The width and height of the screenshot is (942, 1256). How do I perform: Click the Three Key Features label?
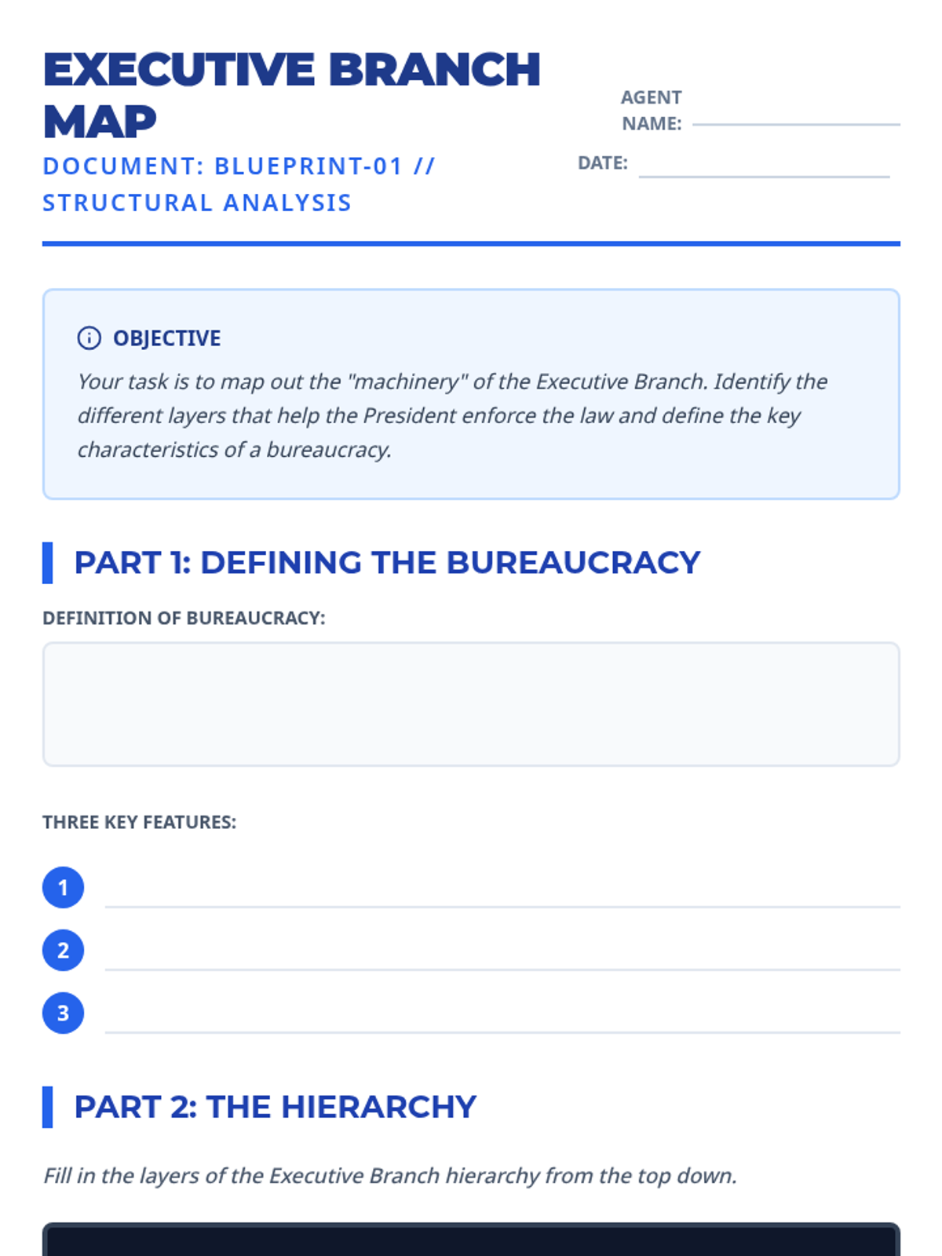tap(139, 822)
